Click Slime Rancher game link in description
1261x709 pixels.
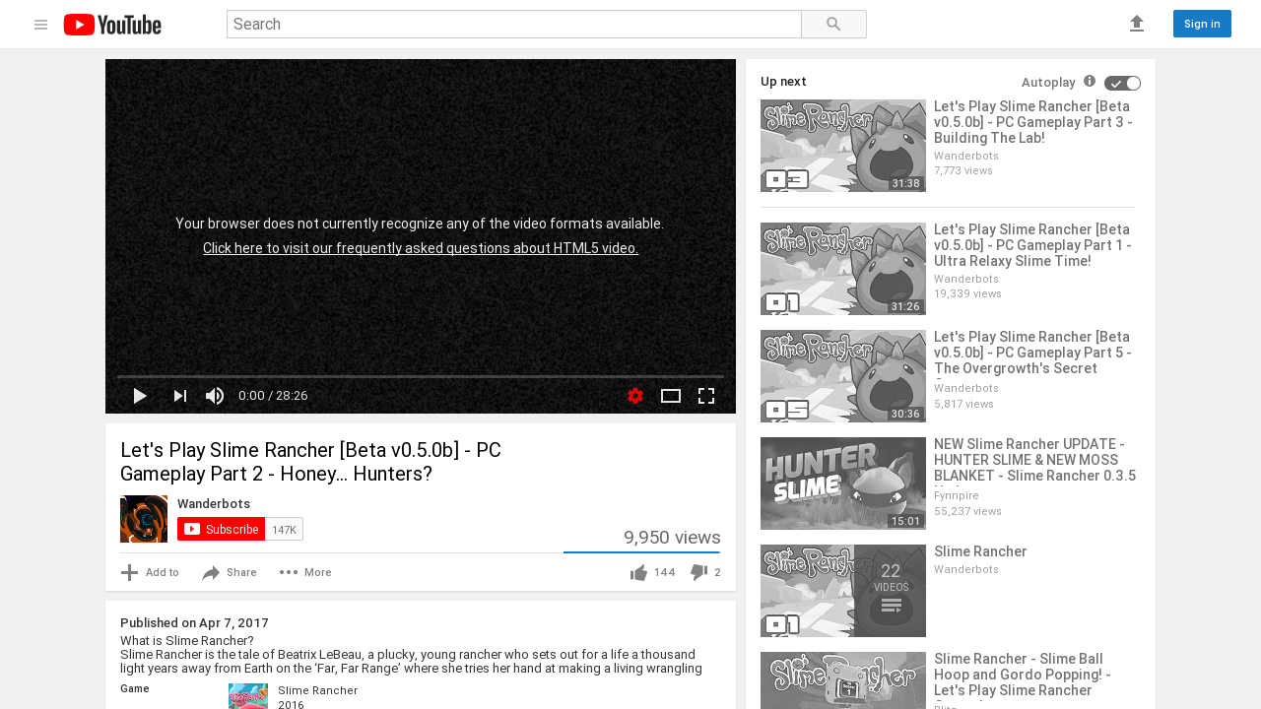[x=317, y=690]
